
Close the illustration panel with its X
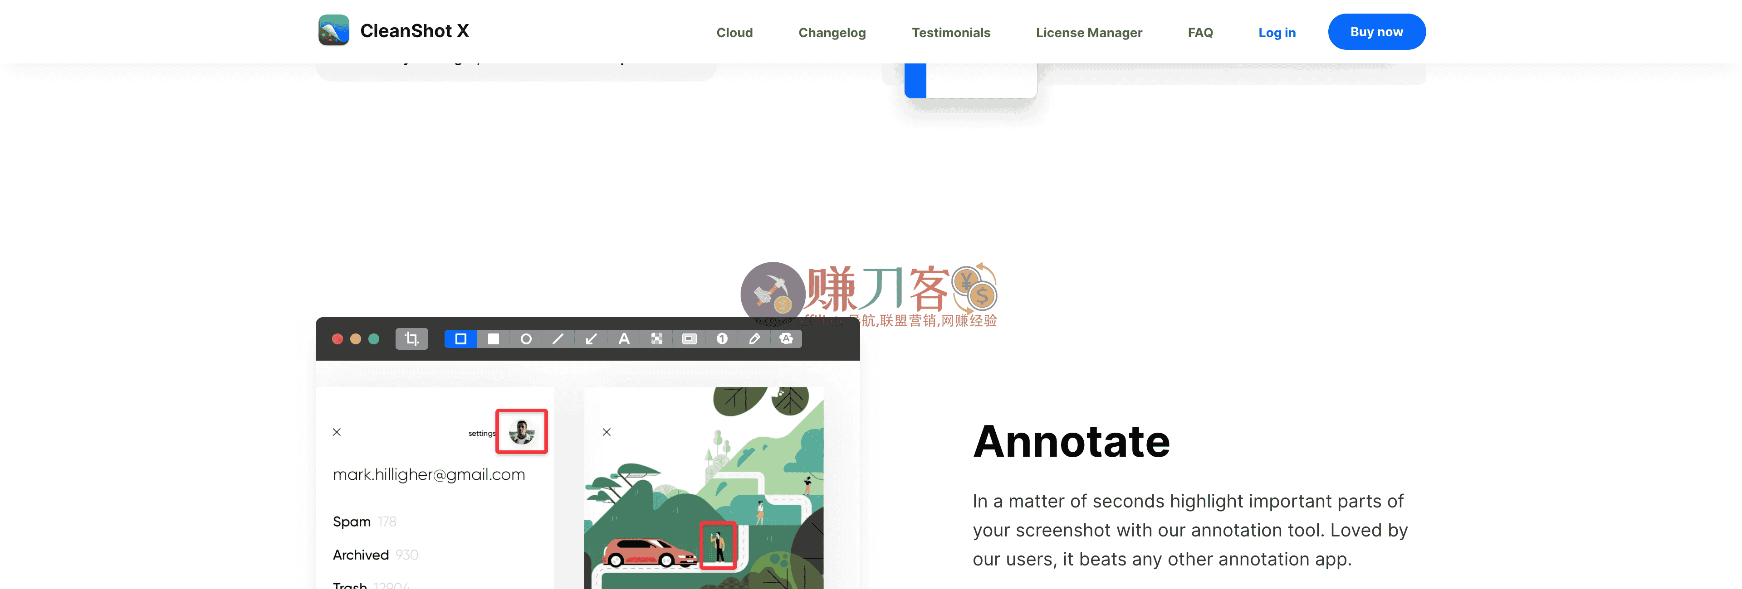click(607, 432)
